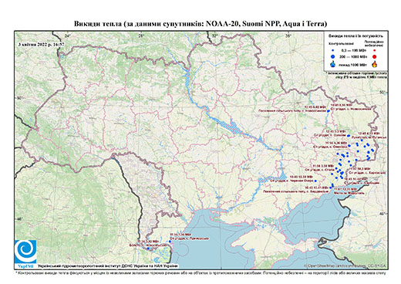Select the blue marker beside 11:56 4,36 МВт label
This screenshot has width=401, height=284.
tap(349, 146)
